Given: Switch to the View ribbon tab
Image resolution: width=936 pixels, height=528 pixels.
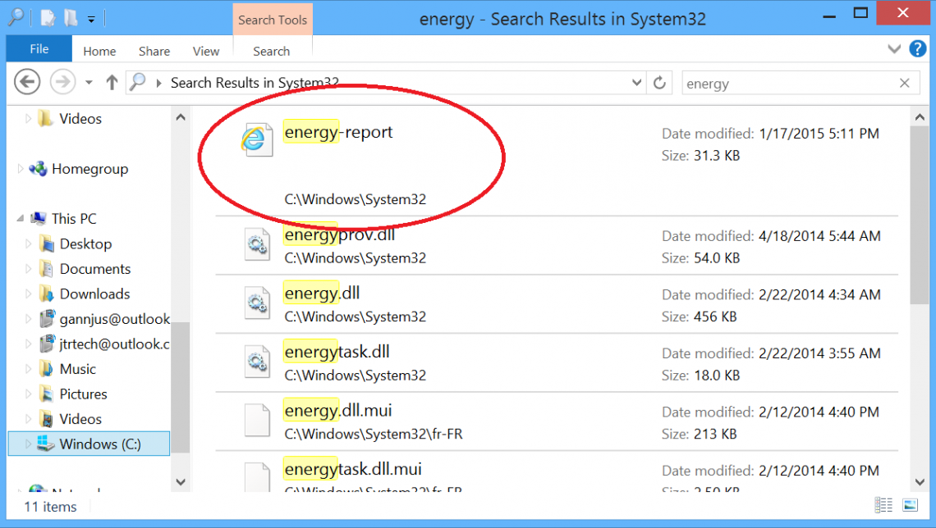Looking at the screenshot, I should tap(206, 51).
